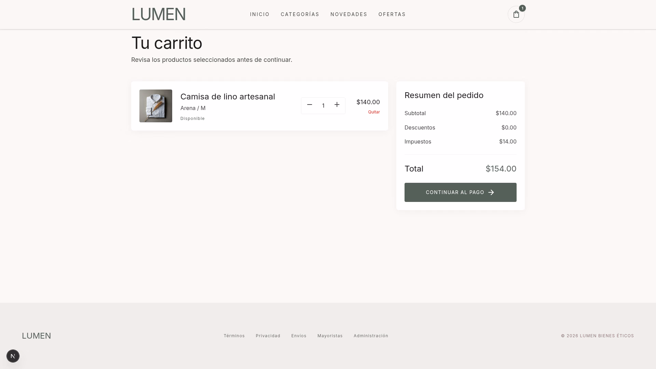The image size is (656, 369).
Task: Go to the INICIO menu item
Action: (x=260, y=14)
